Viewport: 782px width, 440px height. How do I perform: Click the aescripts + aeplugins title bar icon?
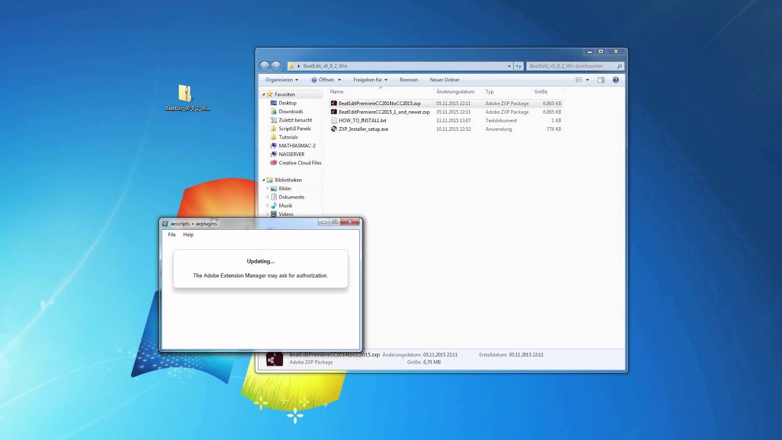[x=165, y=224]
